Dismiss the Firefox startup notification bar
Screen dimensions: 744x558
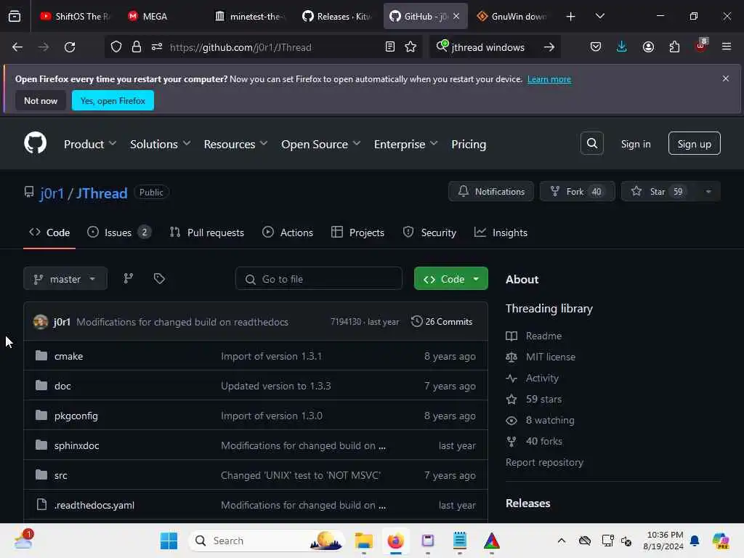pos(726,78)
